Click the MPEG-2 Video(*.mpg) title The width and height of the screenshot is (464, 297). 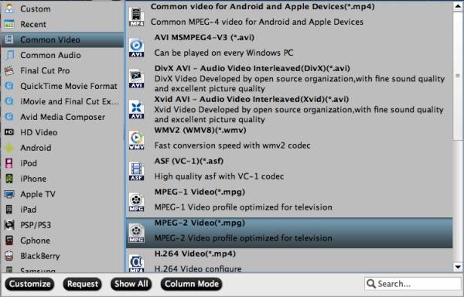[200, 223]
